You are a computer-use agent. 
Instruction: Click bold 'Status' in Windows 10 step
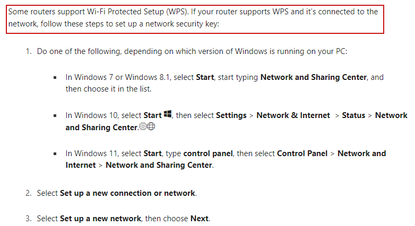coord(353,115)
